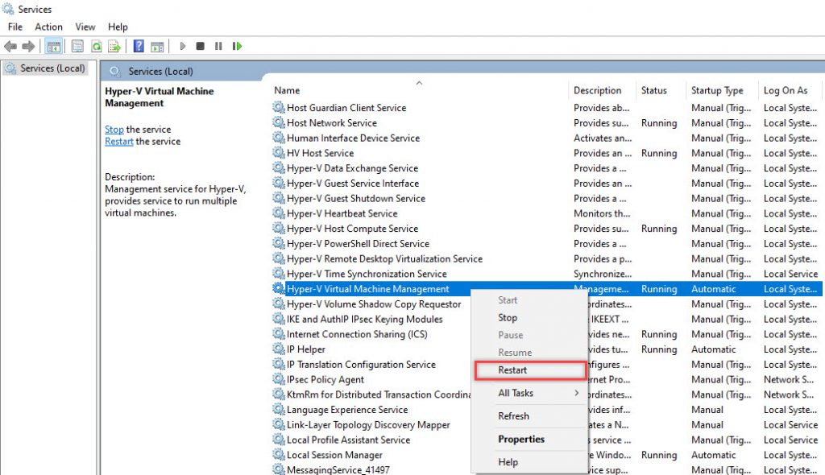This screenshot has height=475, width=825.
Task: Open the Help menu in menu bar
Action: pos(118,27)
